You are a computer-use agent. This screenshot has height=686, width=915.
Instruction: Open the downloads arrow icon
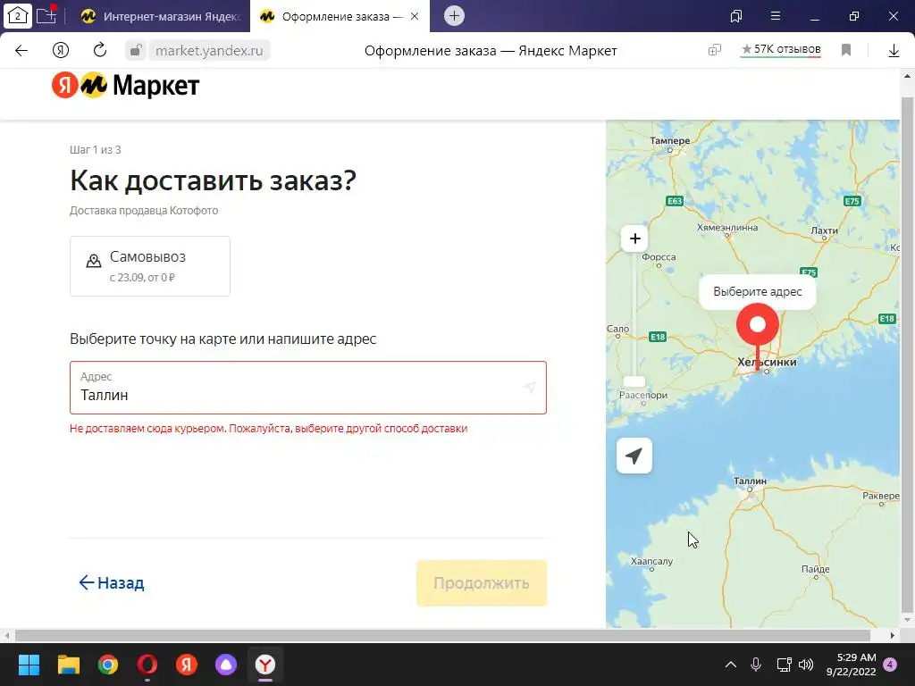(894, 51)
